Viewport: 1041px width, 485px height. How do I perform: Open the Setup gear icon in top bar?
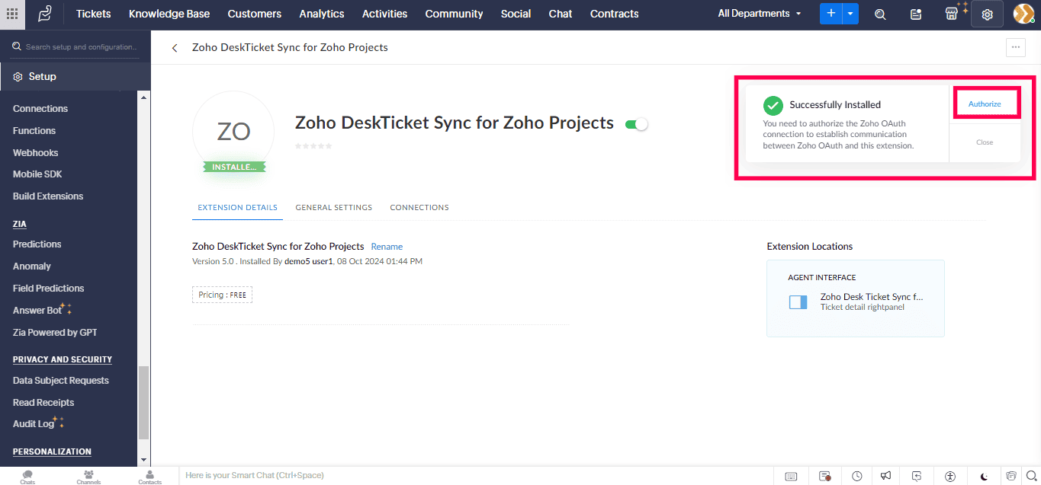[x=987, y=14]
